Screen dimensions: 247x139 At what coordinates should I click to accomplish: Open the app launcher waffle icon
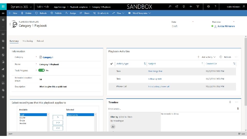[3, 7]
